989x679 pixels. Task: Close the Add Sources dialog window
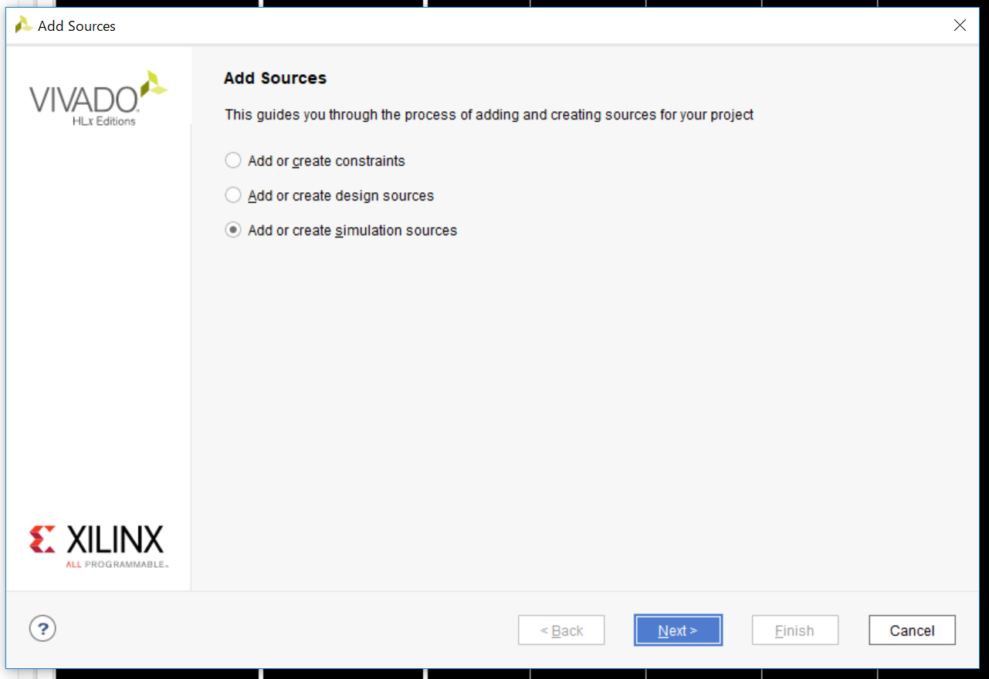coord(960,25)
